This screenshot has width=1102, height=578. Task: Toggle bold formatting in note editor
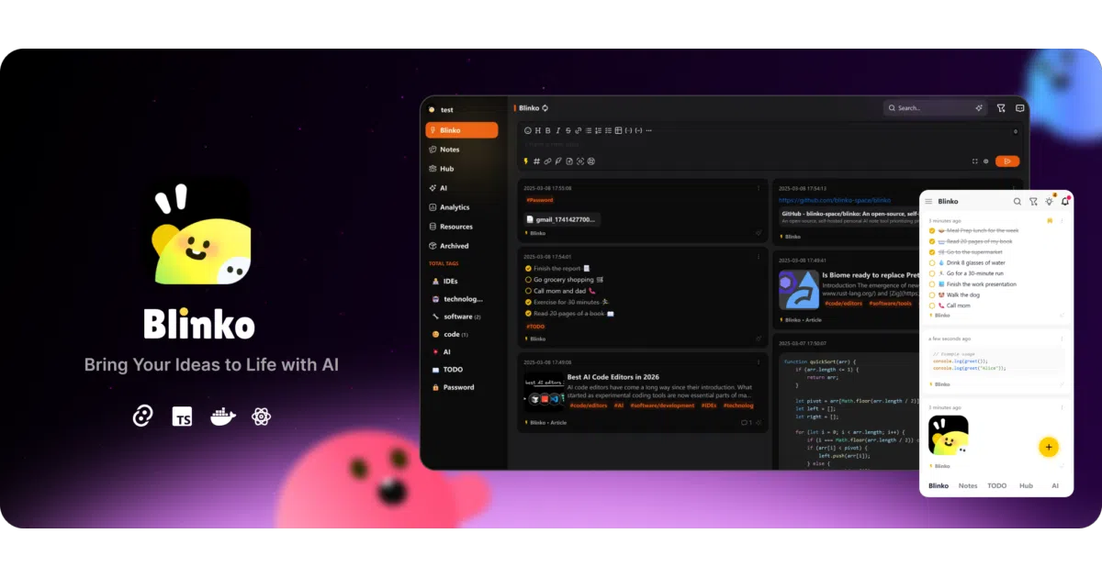547,130
